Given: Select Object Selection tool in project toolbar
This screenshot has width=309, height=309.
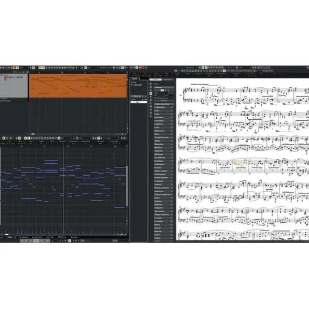Looking at the screenshot, I should pos(41,67).
